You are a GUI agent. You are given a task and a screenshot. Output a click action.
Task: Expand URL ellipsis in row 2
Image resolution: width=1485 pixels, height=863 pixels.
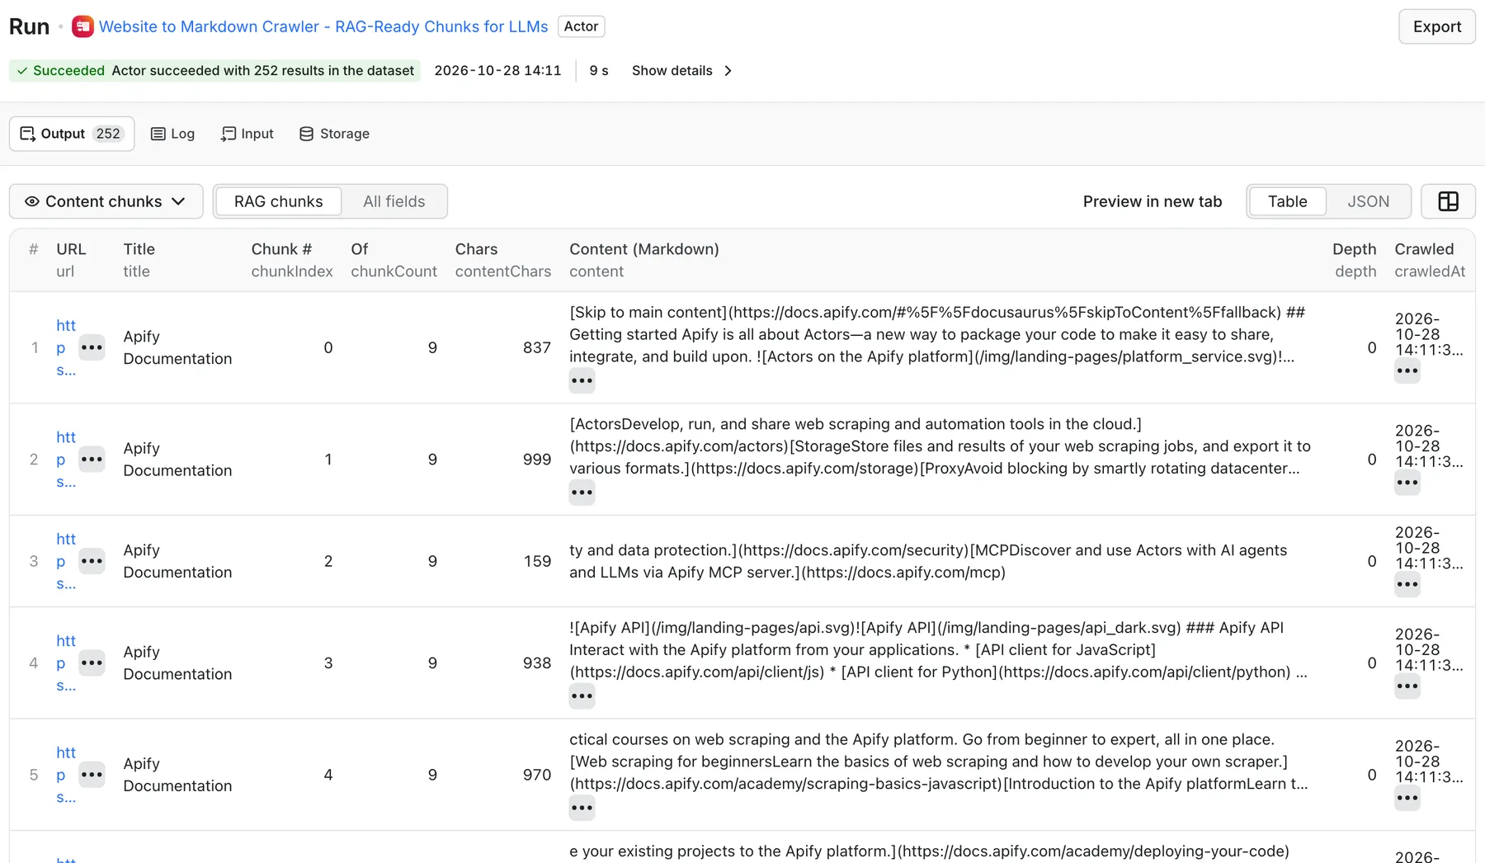[92, 460]
